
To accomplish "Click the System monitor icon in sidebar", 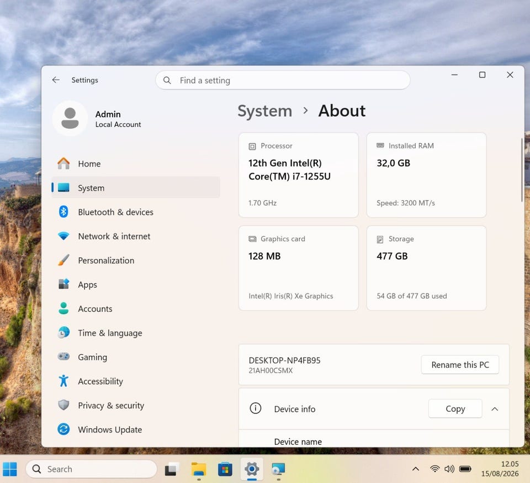I will [x=63, y=187].
